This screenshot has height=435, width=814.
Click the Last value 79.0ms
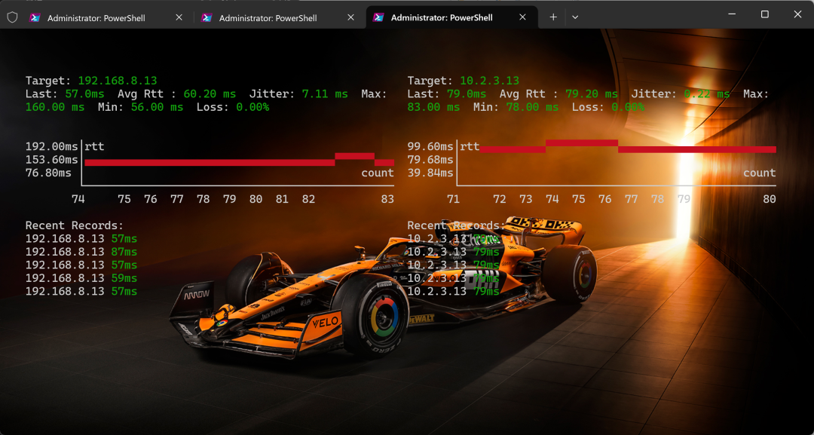click(467, 94)
